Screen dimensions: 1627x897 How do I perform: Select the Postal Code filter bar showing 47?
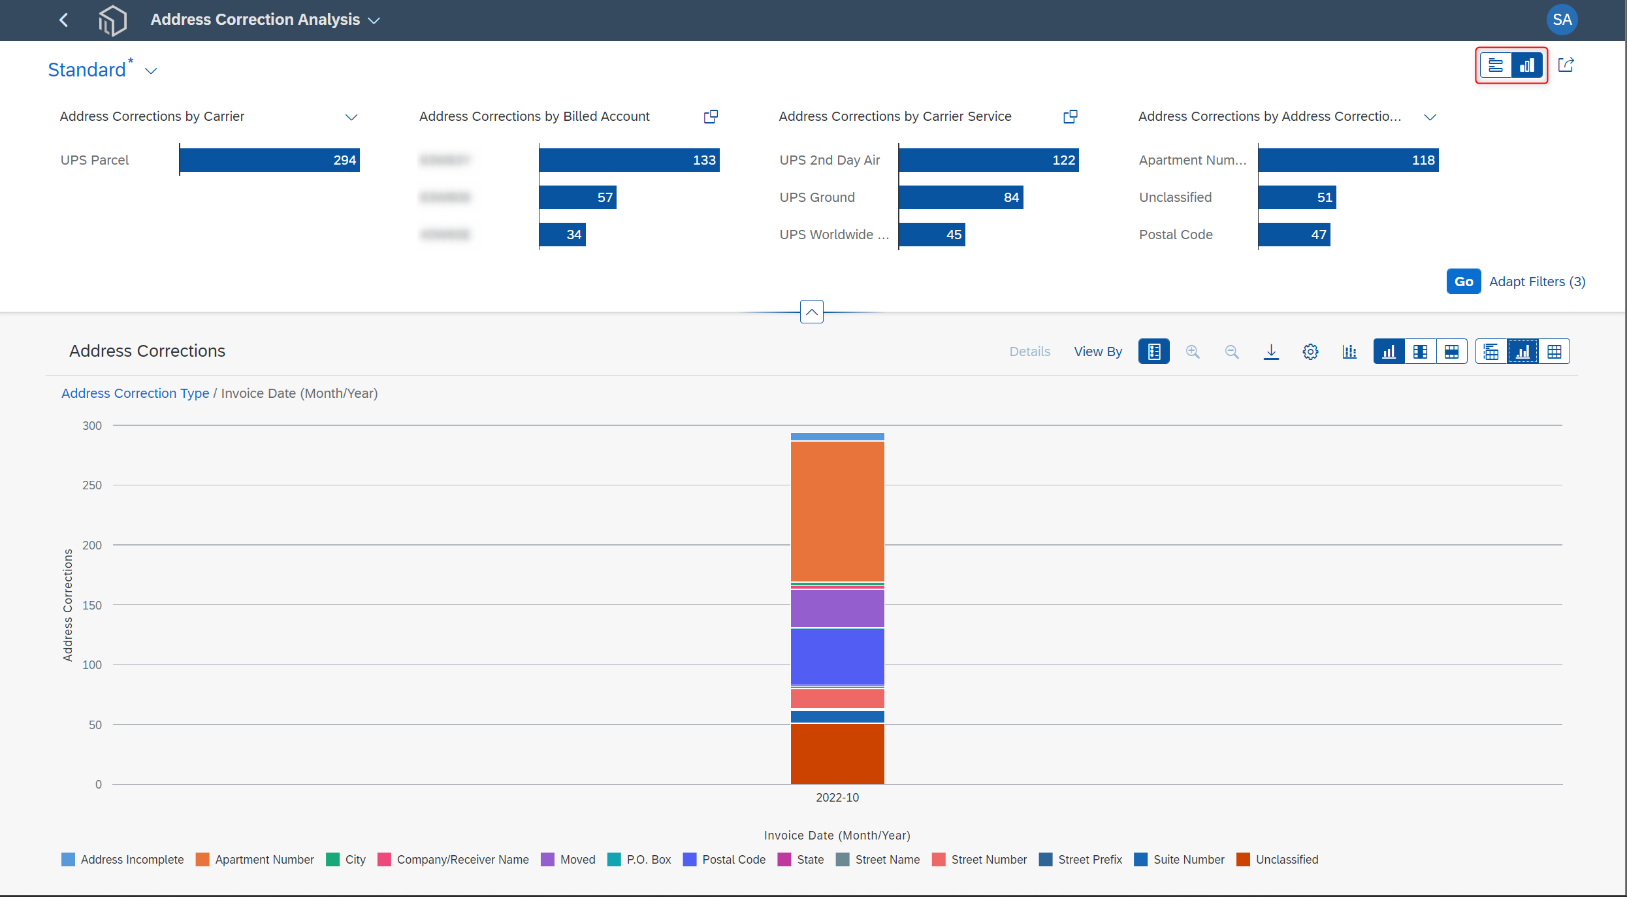[1295, 235]
